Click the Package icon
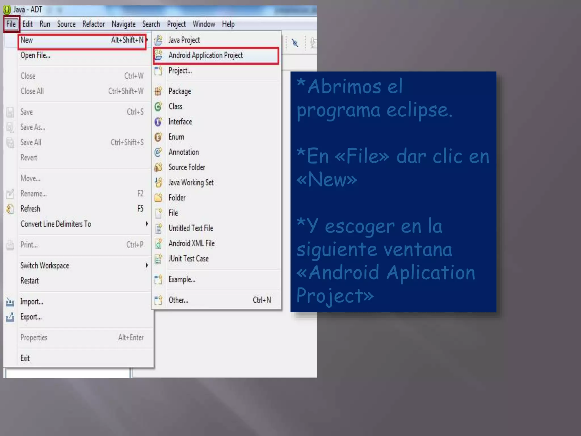The image size is (581, 436). coord(158,91)
